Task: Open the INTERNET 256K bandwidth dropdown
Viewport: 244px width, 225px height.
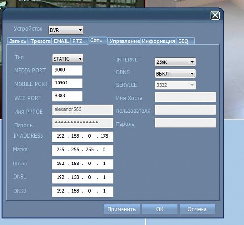Action: pyautogui.click(x=175, y=62)
